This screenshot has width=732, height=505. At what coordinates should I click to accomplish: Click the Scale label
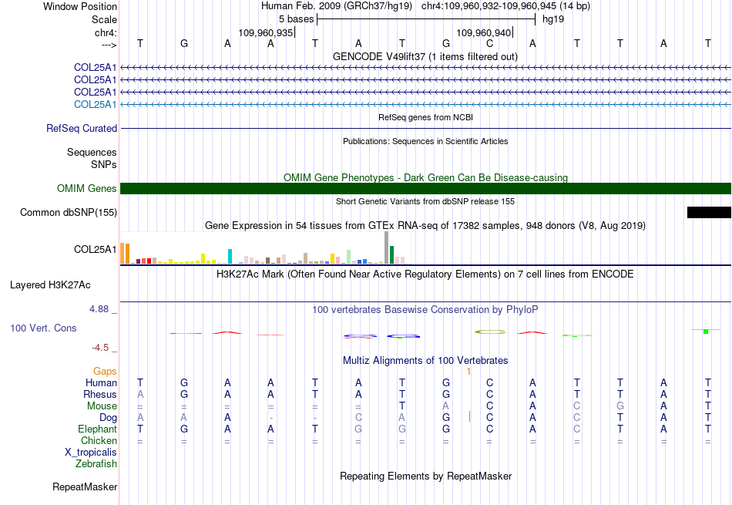click(x=105, y=20)
